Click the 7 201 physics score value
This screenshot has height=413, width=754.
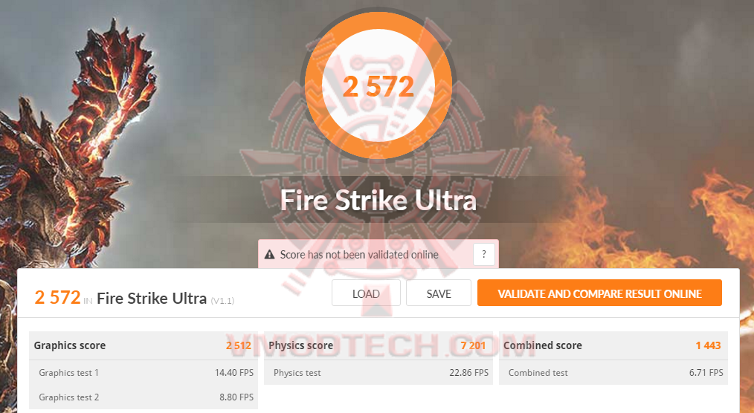(473, 345)
